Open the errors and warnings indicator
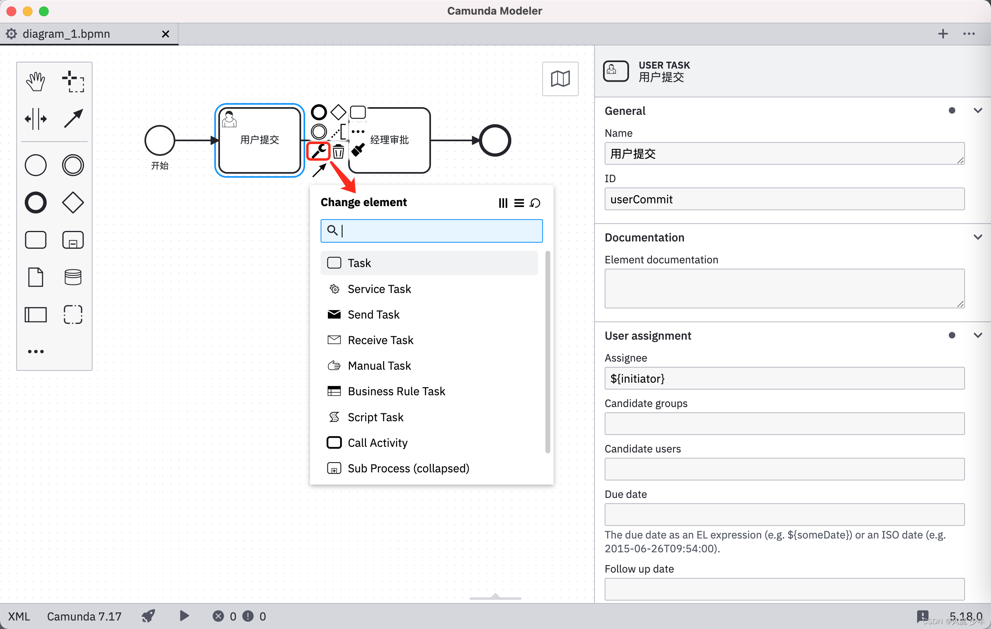 pos(239,616)
